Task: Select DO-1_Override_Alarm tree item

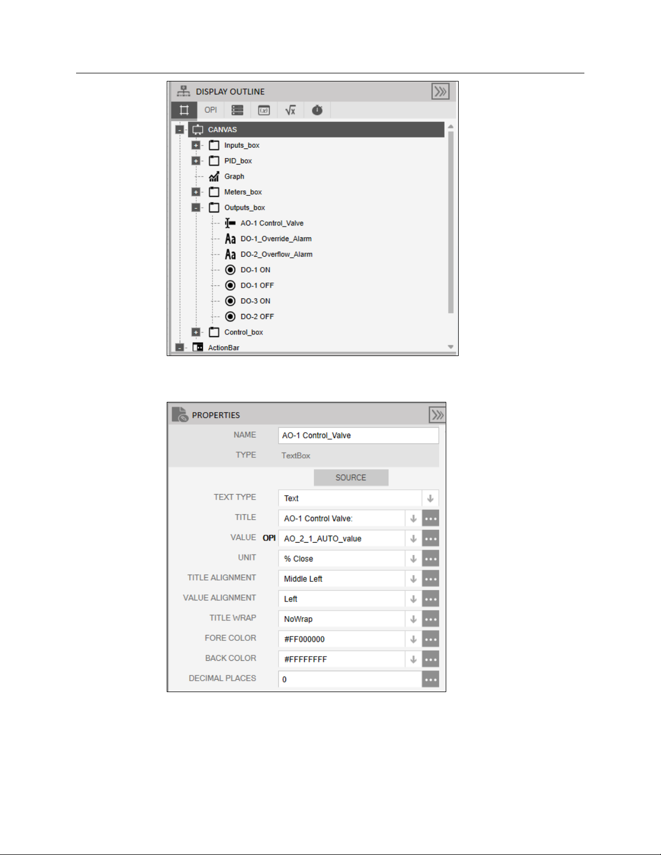Action: pyautogui.click(x=276, y=239)
